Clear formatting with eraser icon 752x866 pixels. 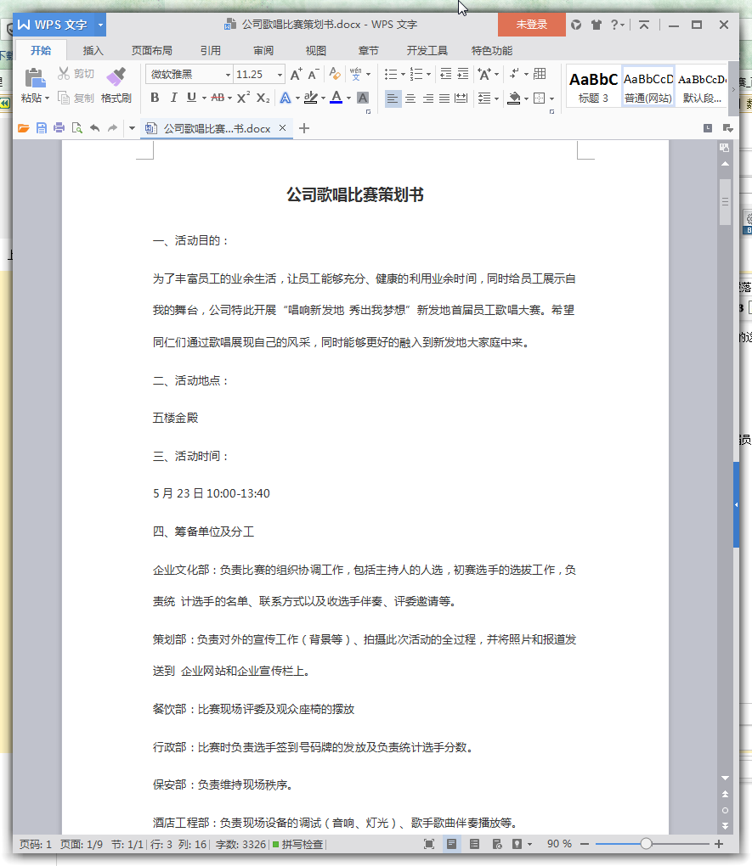tap(335, 74)
